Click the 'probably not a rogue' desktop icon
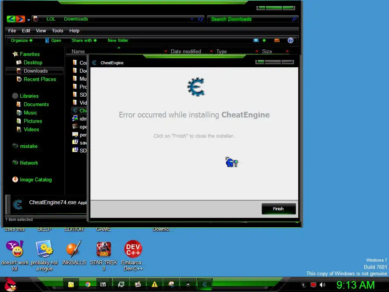Screen dimensions: 389x292 44,255
